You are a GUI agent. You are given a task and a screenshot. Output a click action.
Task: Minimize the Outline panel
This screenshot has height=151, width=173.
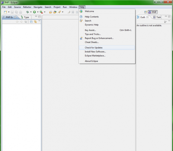(166, 16)
